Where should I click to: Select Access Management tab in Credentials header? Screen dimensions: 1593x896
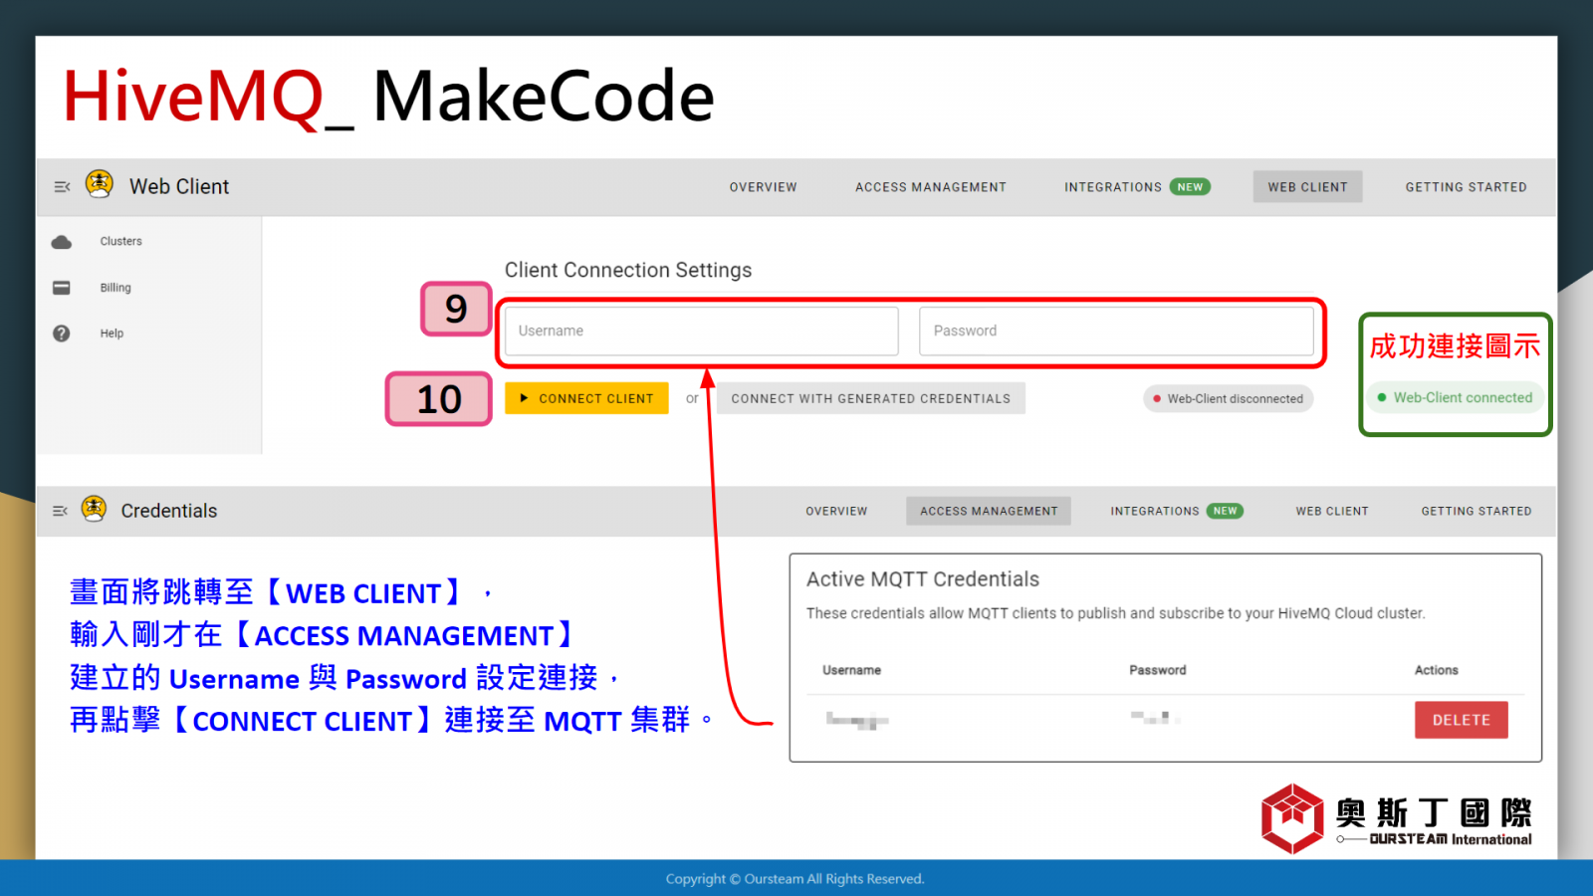click(x=989, y=511)
